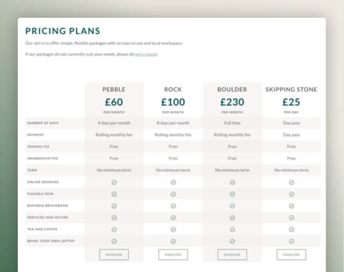Click Boulder's Online Booking check icon
The height and width of the screenshot is (272, 344).
tap(232, 182)
